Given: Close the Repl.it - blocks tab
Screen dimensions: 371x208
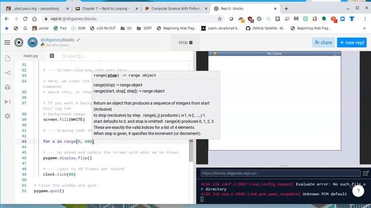Looking at the screenshot, I should click(275, 9).
